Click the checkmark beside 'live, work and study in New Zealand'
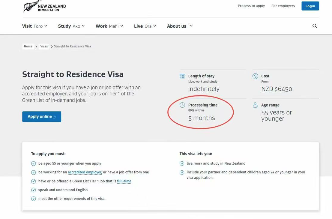Screen dimensions: 332x219 click(x=182, y=163)
